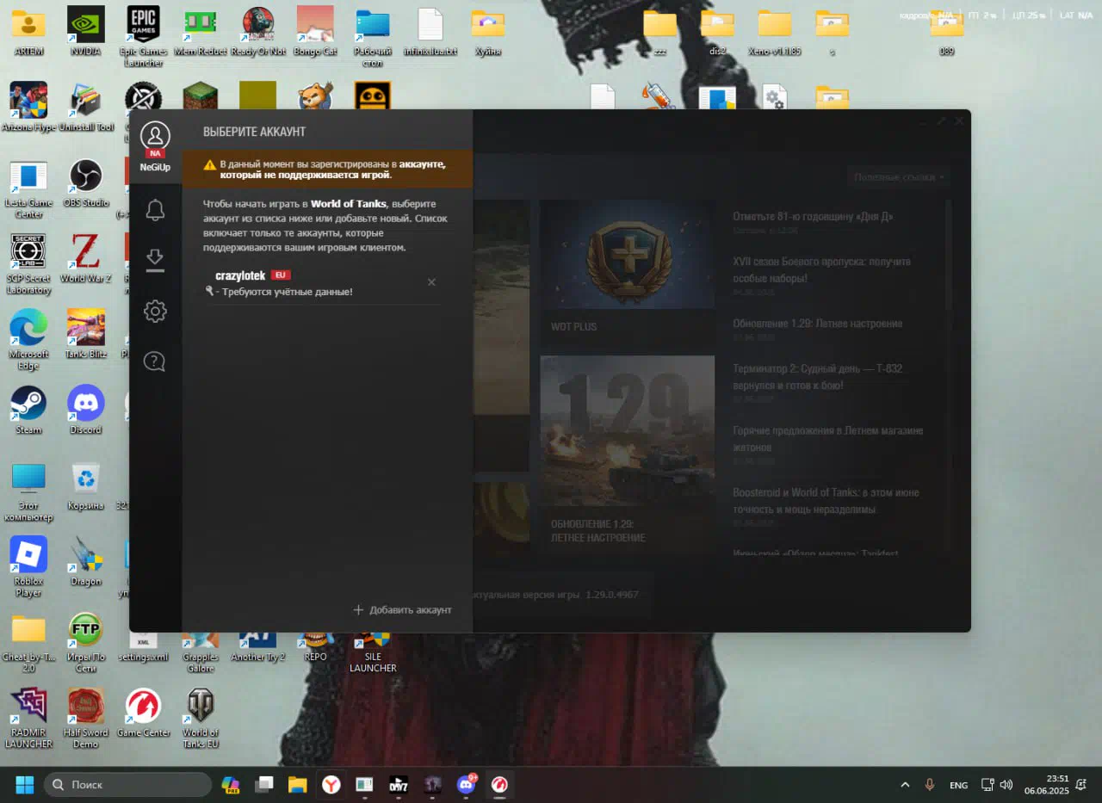Select the Lesta Game Center shortcut
The width and height of the screenshot is (1102, 803).
pyautogui.click(x=28, y=189)
